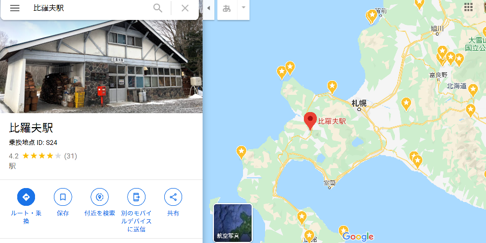Image resolution: width=486 pixels, height=243 pixels.
Task: Select the 札幌 city label on map
Action: (x=359, y=103)
